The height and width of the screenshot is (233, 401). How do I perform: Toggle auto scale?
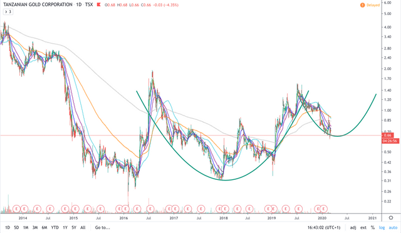point(393,227)
